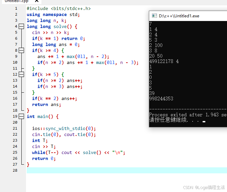Image resolution: width=227 pixels, height=192 pixels.
Task: Click the highlighted empty line 28
Action: coord(127,170)
